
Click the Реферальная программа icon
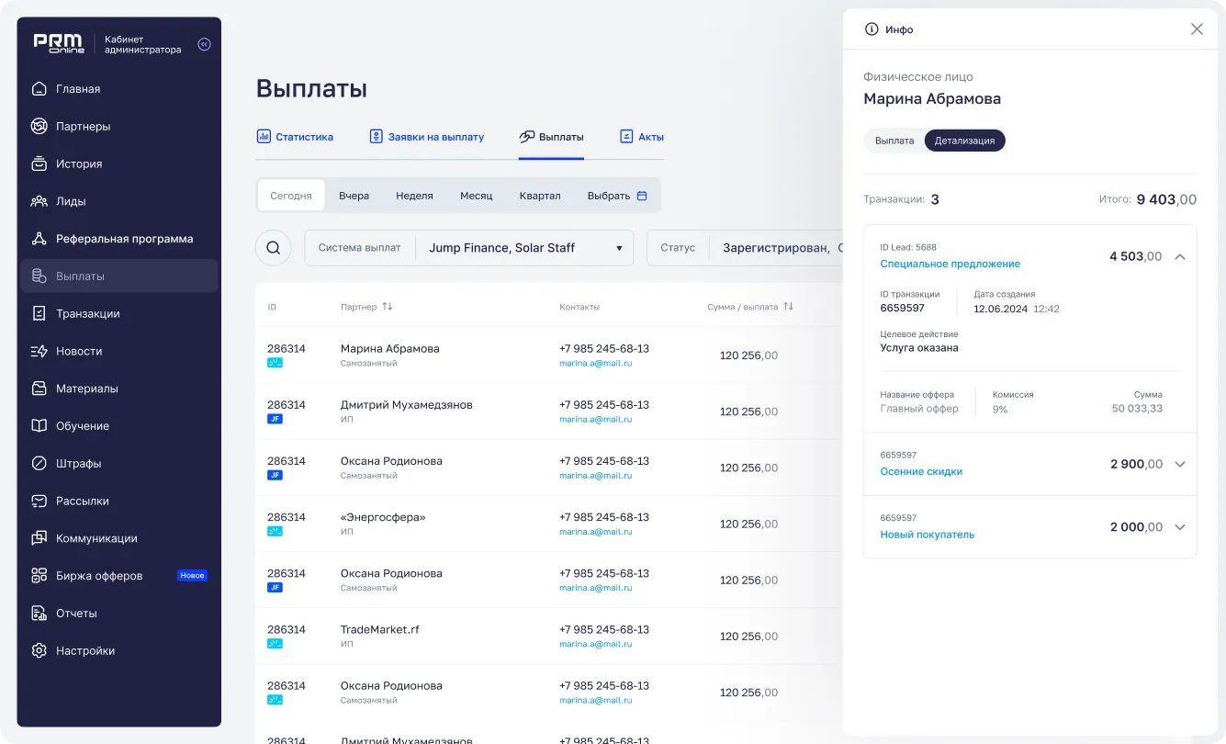(x=39, y=239)
